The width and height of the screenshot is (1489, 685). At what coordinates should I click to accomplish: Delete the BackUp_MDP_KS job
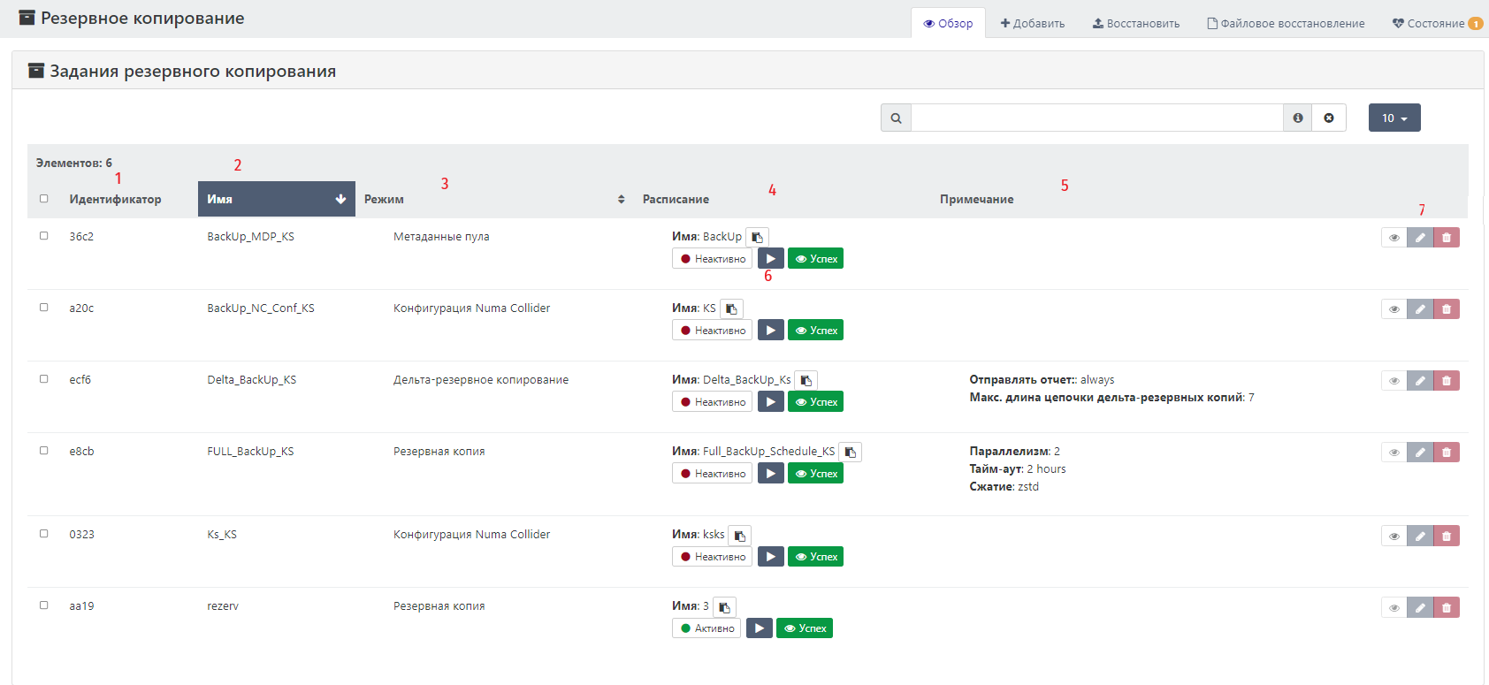1447,238
